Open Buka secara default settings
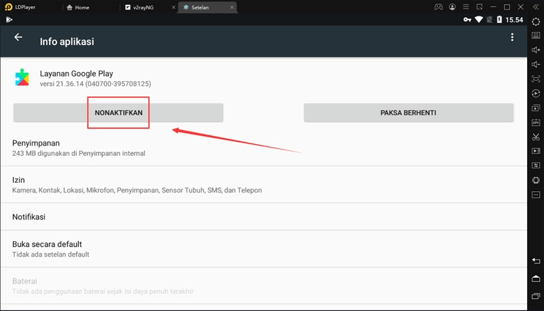This screenshot has width=544, height=311. pos(264,249)
